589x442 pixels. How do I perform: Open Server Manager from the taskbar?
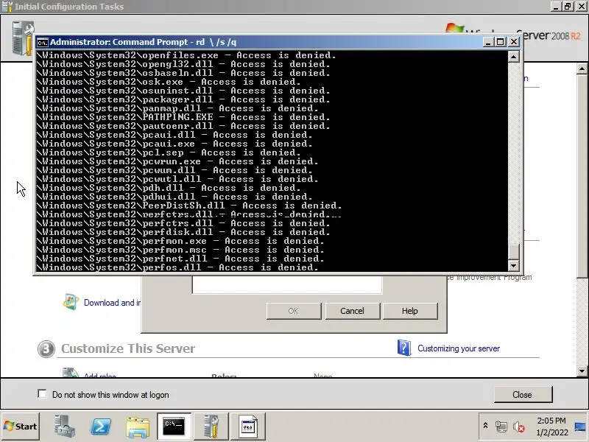coord(64,427)
